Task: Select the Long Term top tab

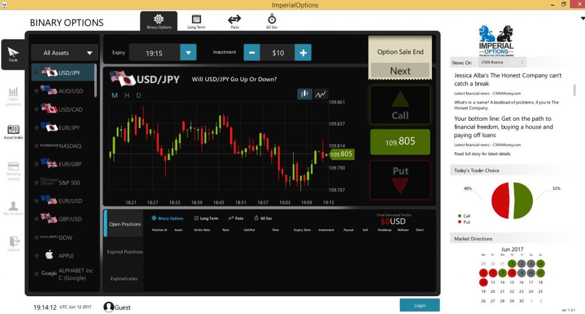Action: 197,21
